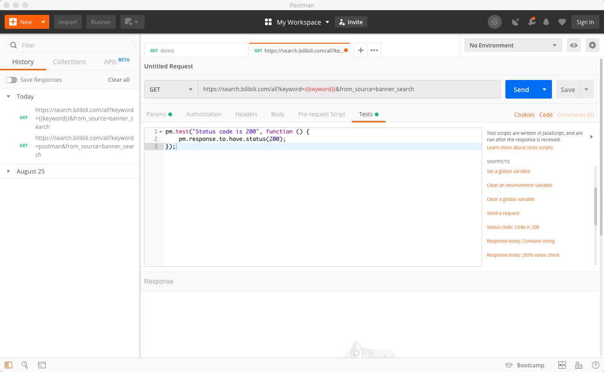Open the Code link
This screenshot has width=604, height=372.
coord(546,114)
